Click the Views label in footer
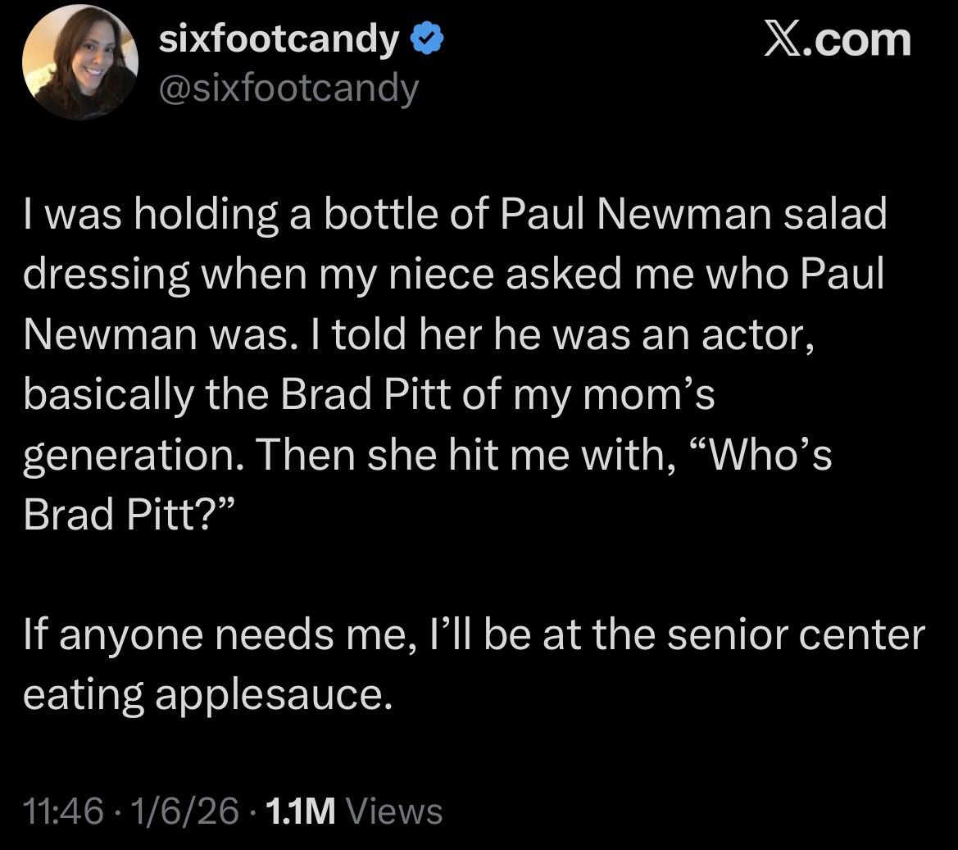The height and width of the screenshot is (850, 958). click(395, 811)
